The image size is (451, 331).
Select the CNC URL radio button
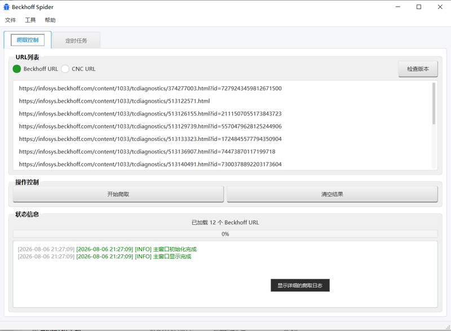65,69
